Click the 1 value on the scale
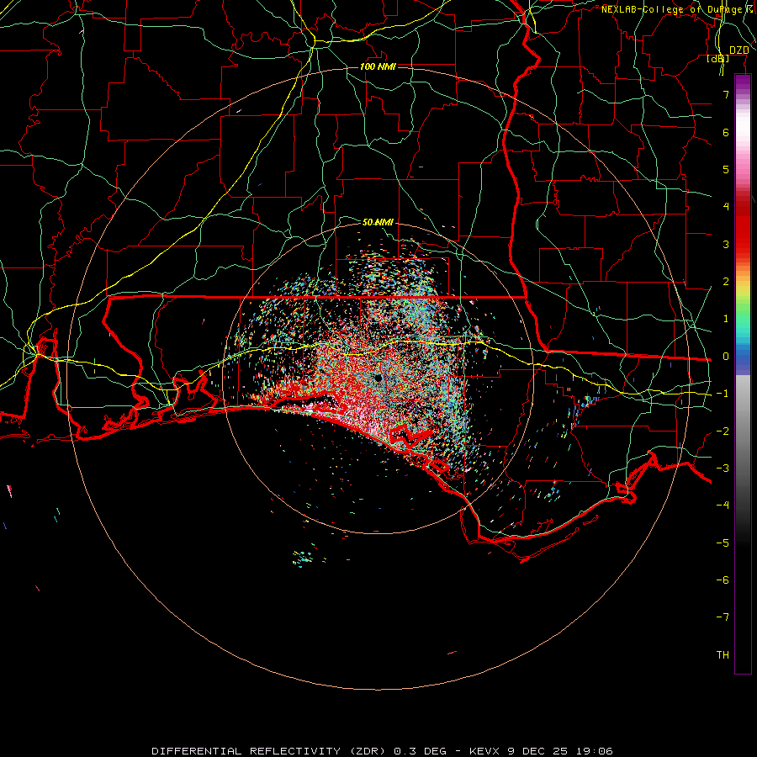 [x=726, y=319]
